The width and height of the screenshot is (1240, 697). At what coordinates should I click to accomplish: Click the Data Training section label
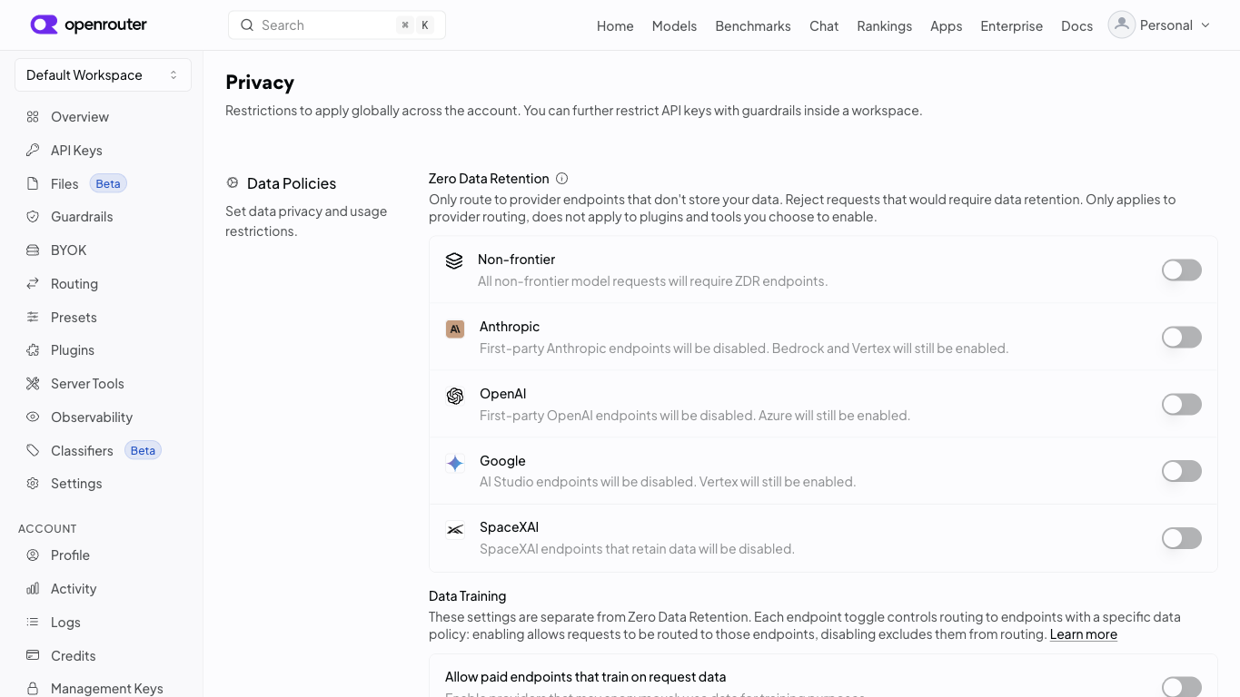tap(468, 596)
